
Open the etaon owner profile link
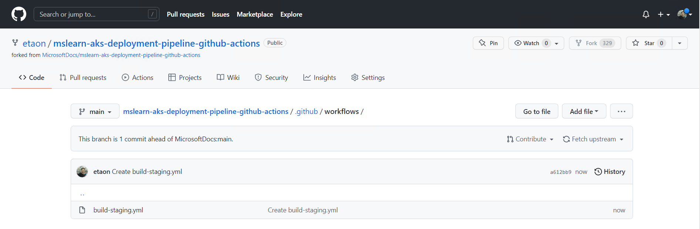point(34,43)
